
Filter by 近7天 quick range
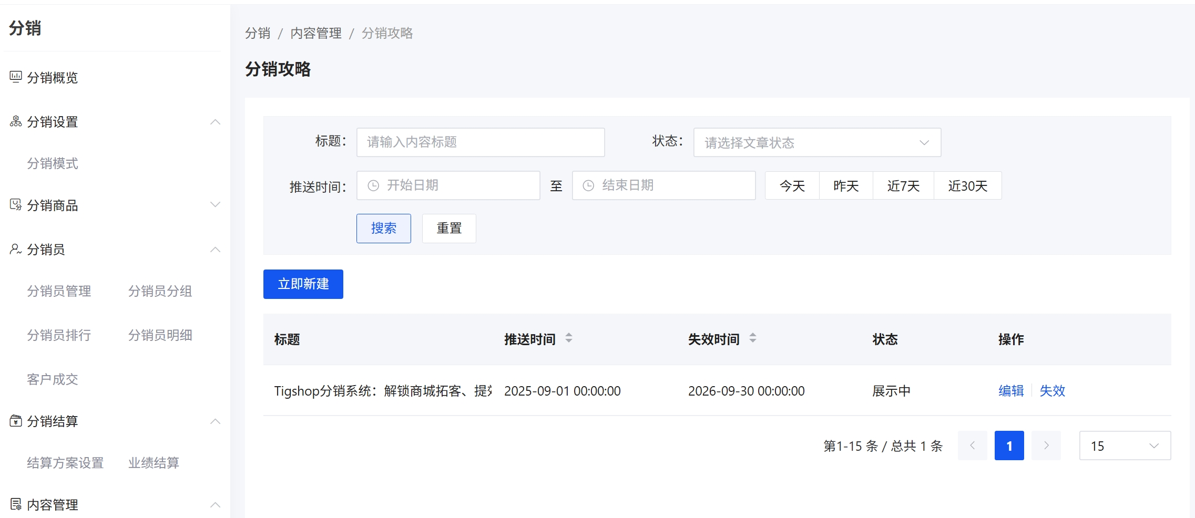coord(903,185)
